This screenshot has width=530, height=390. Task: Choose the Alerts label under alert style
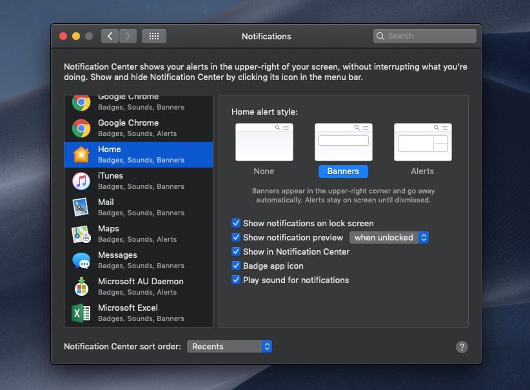422,171
